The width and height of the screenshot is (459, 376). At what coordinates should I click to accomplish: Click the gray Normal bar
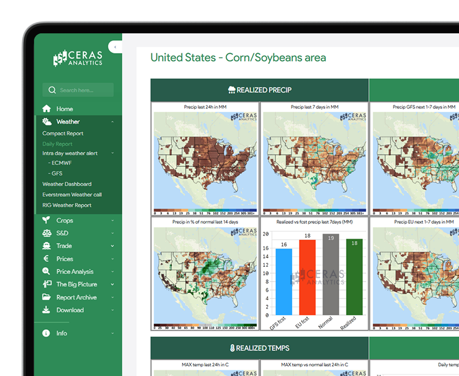tap(331, 274)
